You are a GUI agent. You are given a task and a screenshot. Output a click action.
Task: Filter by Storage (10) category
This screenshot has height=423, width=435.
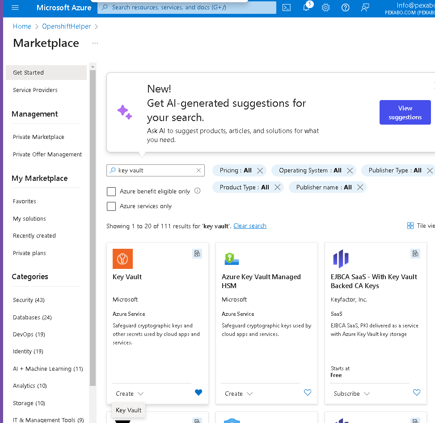pos(29,403)
